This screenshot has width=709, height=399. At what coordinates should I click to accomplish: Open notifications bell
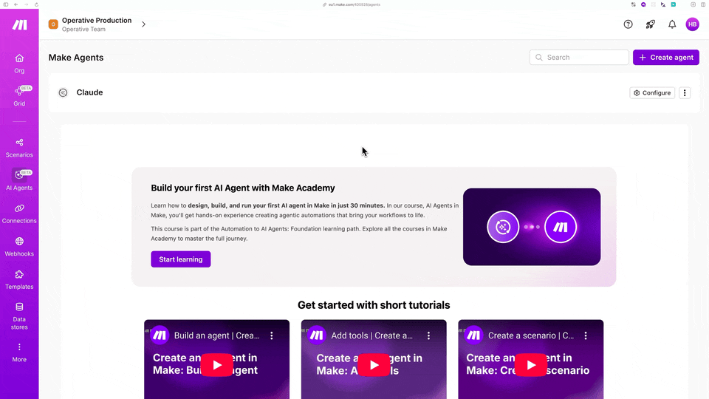point(672,24)
